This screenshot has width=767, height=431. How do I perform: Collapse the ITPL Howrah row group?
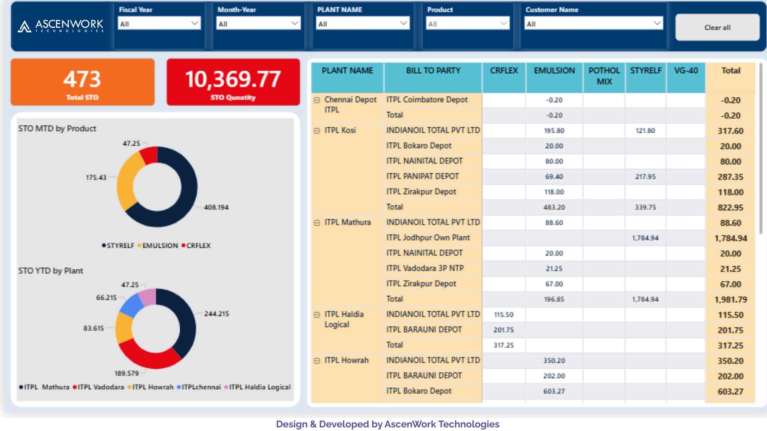317,361
